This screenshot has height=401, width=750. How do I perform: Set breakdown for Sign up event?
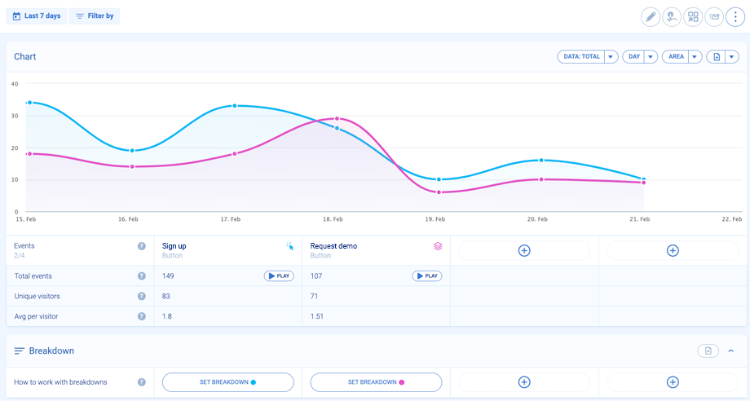point(227,382)
